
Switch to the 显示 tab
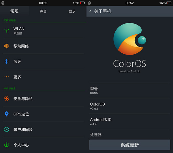[72, 11]
